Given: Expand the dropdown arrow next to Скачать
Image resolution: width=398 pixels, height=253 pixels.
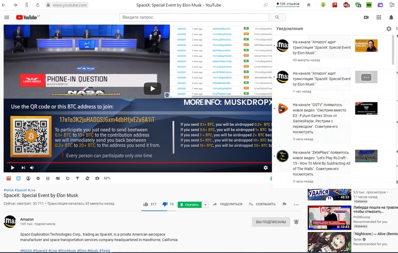Looking at the screenshot, I should 205,205.
